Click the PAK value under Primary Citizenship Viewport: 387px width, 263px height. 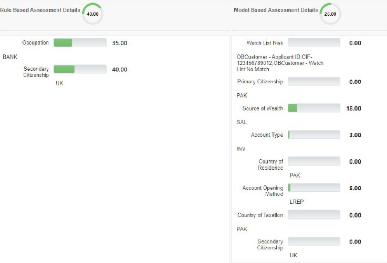point(242,95)
